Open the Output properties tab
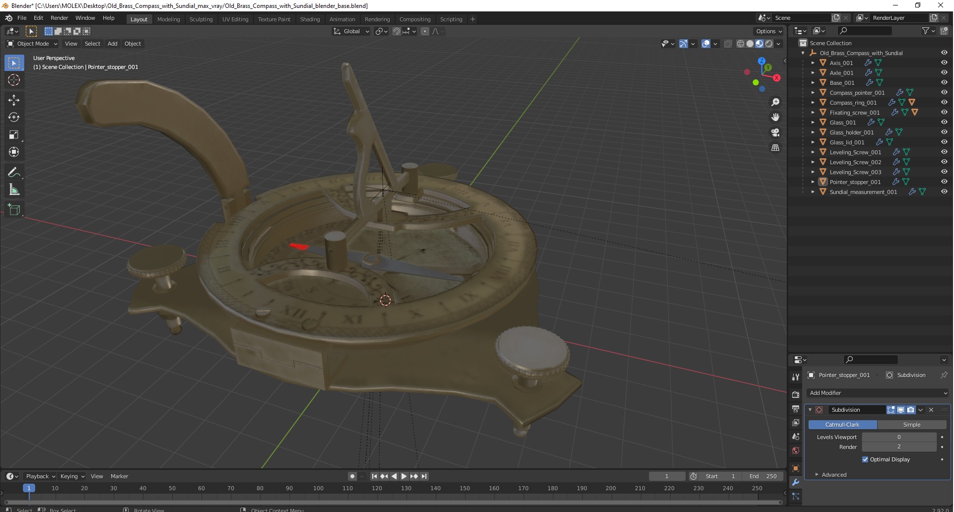This screenshot has width=954, height=512. (x=796, y=409)
